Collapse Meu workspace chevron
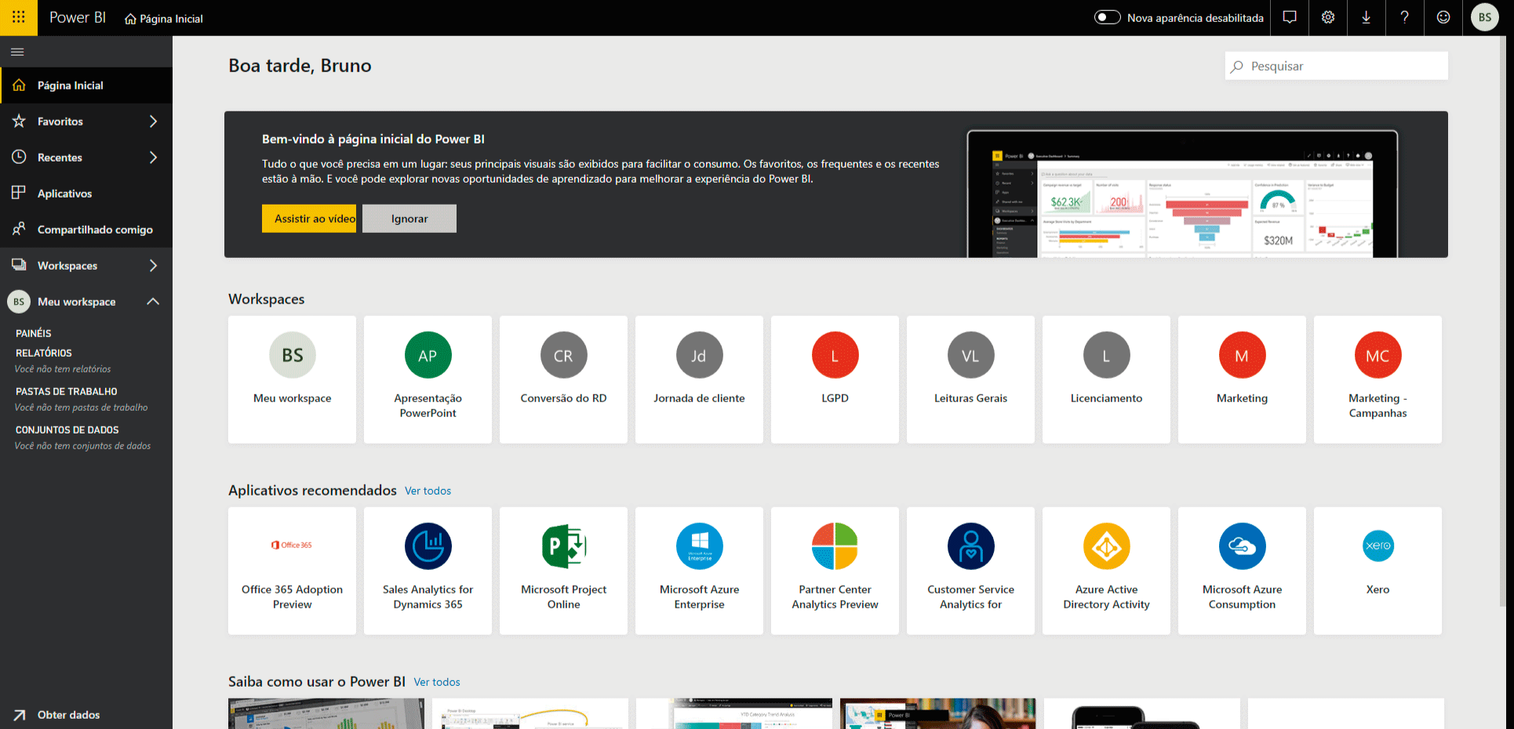Image resolution: width=1514 pixels, height=729 pixels. point(153,302)
